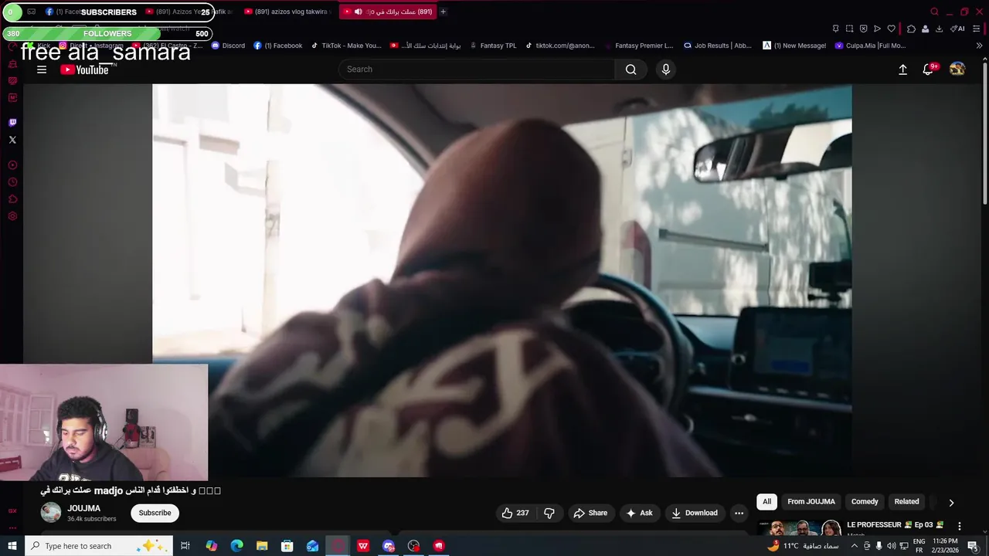989x556 pixels.
Task: Open YouTube create/upload arrow icon
Action: [902, 69]
